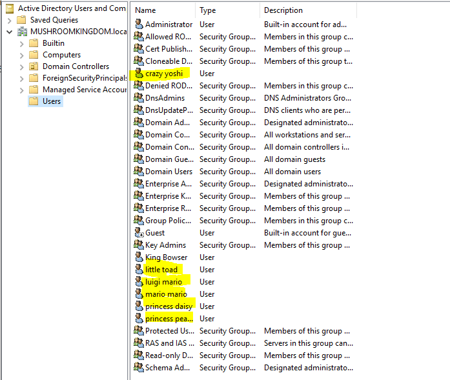Screen dimensions: 450x380
Task: Click the crazy yoshi user icon
Action: [138, 74]
